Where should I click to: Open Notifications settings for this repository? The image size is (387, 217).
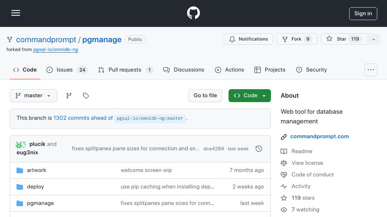coord(248,39)
